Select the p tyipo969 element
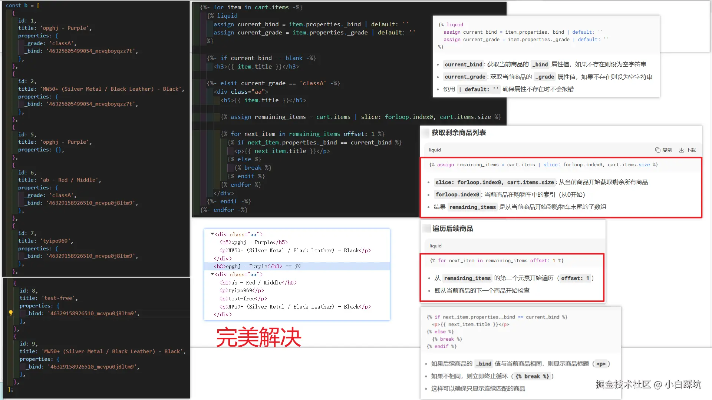This screenshot has height=400, width=712. (x=241, y=290)
